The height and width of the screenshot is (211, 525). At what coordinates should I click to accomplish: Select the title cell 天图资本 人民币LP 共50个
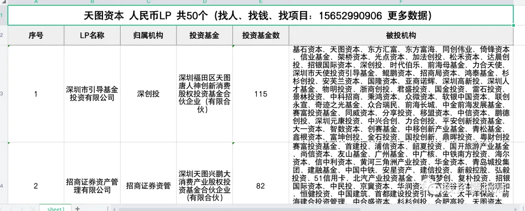(x=261, y=15)
